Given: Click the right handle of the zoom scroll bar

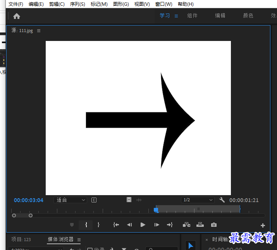Looking at the screenshot, I should pos(31,216).
